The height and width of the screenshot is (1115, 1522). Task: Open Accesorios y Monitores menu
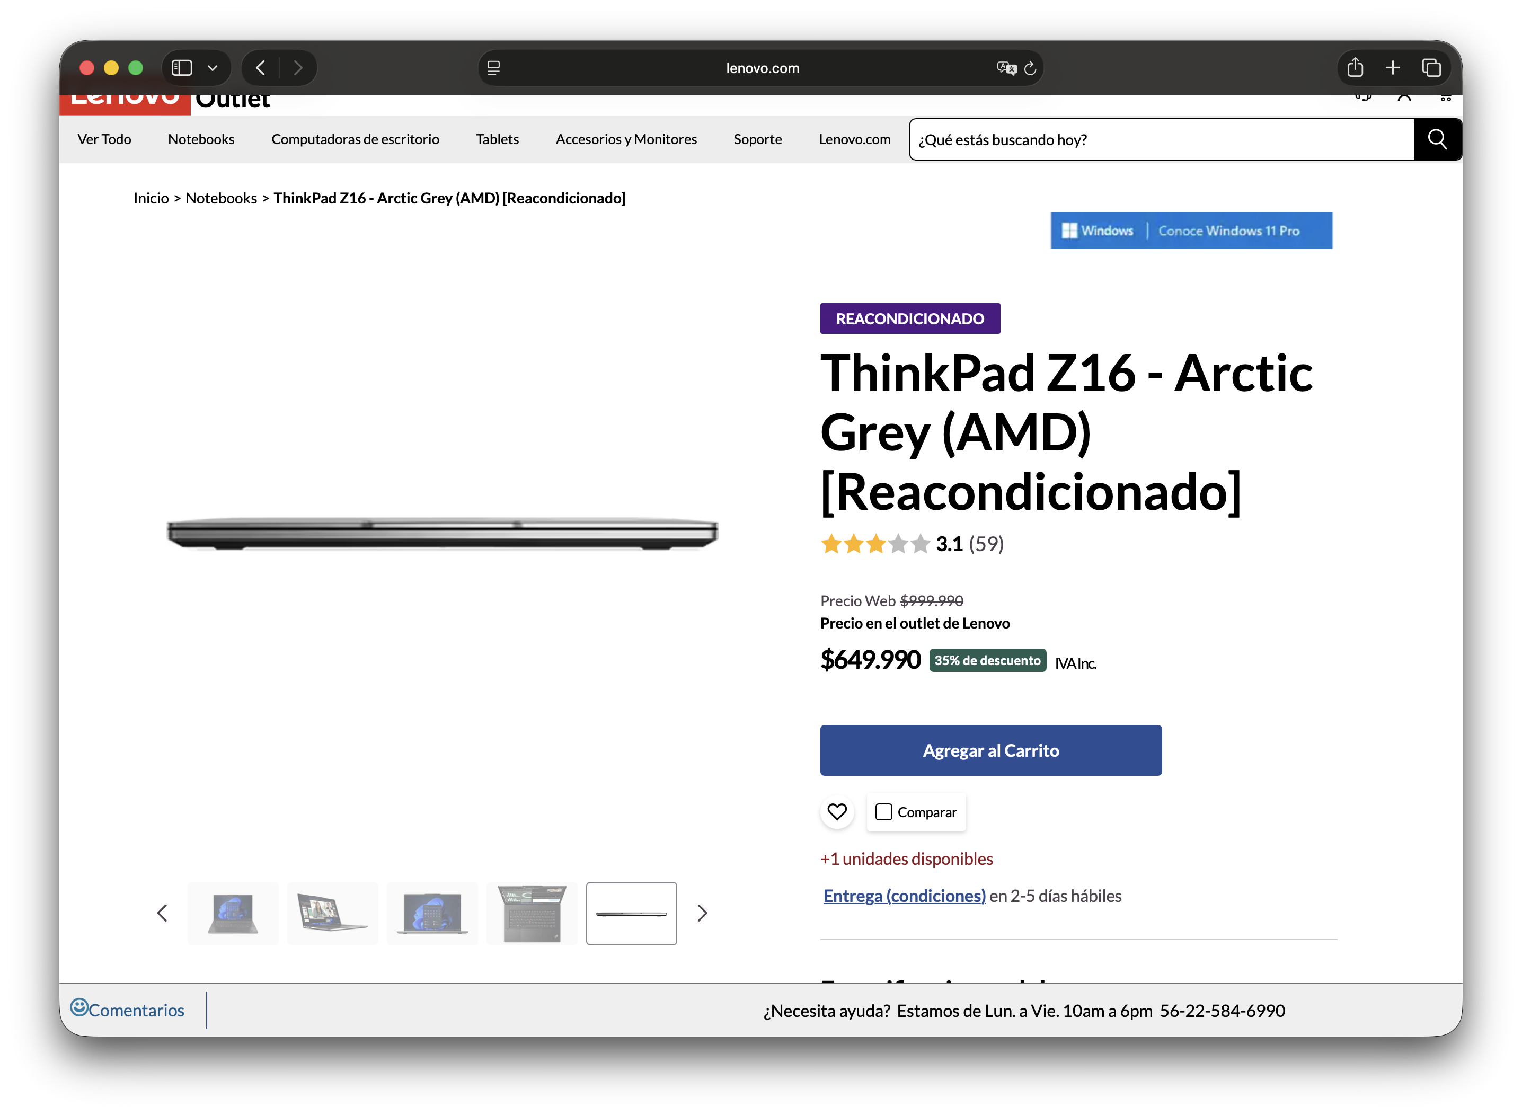626,139
